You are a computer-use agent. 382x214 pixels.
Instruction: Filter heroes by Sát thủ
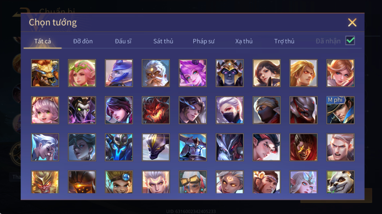pyautogui.click(x=163, y=41)
